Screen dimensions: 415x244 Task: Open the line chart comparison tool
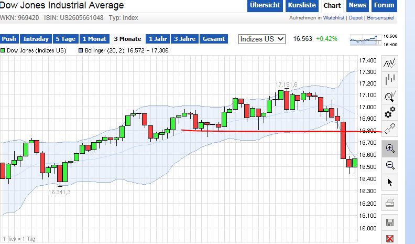(x=390, y=64)
